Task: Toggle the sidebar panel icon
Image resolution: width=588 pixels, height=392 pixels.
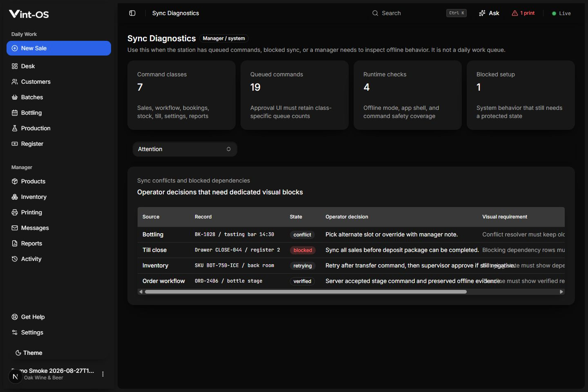Action: 132,13
